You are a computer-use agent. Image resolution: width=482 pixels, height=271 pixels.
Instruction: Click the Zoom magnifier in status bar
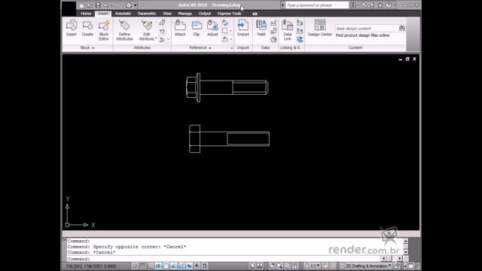point(279,266)
